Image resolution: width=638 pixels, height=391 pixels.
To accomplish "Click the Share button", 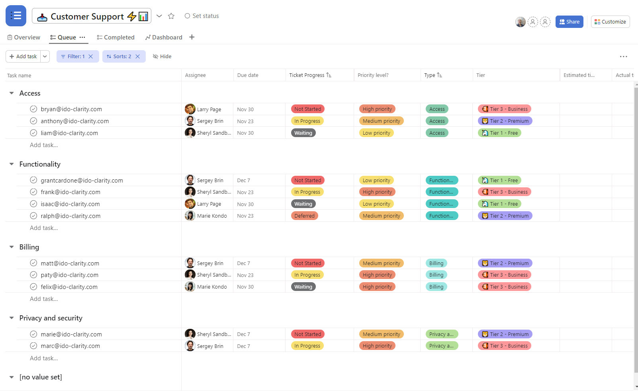I will coord(569,22).
